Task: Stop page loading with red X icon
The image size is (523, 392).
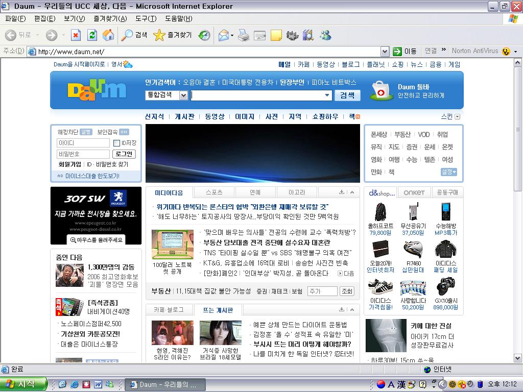Action: pyautogui.click(x=76, y=35)
